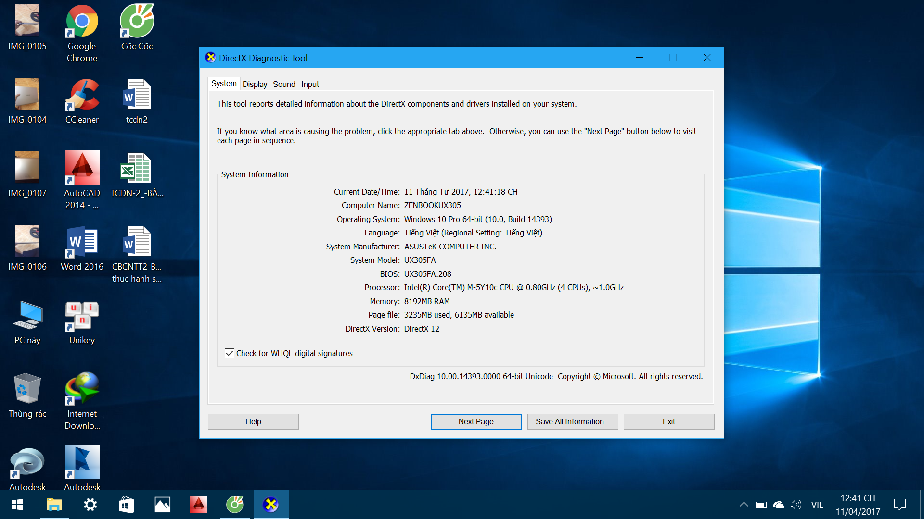Click the Show desktop strip at taskbar end

pyautogui.click(x=922, y=505)
